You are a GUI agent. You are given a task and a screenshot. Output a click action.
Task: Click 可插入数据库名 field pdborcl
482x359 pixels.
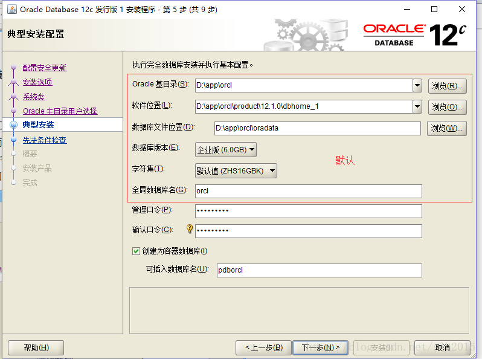(319, 270)
